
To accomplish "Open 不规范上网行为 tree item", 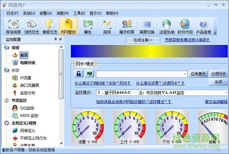I will coord(33,138).
